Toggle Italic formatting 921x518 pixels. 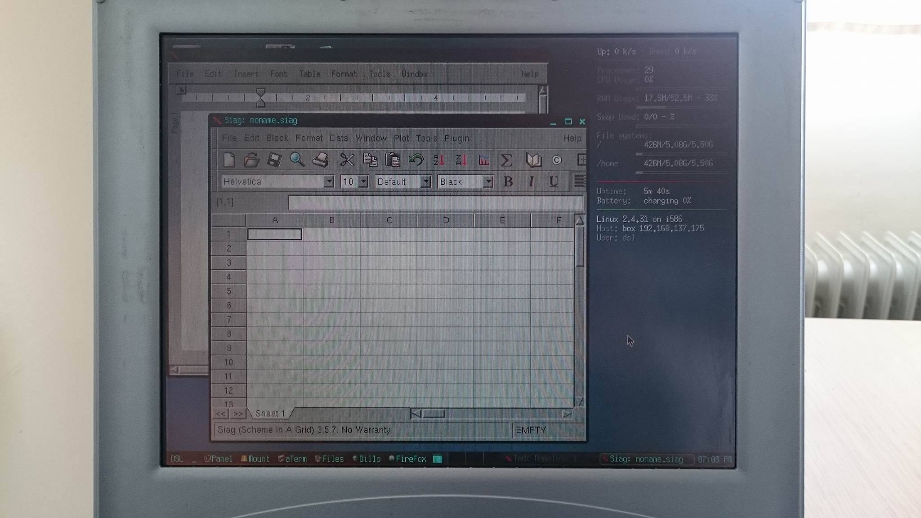click(x=531, y=181)
